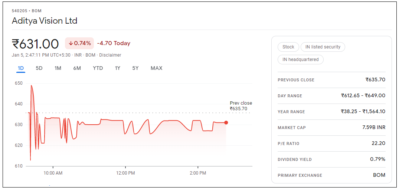This screenshot has height=189, width=399.
Task: Click the -4.70 Today change text
Action: pos(114,43)
